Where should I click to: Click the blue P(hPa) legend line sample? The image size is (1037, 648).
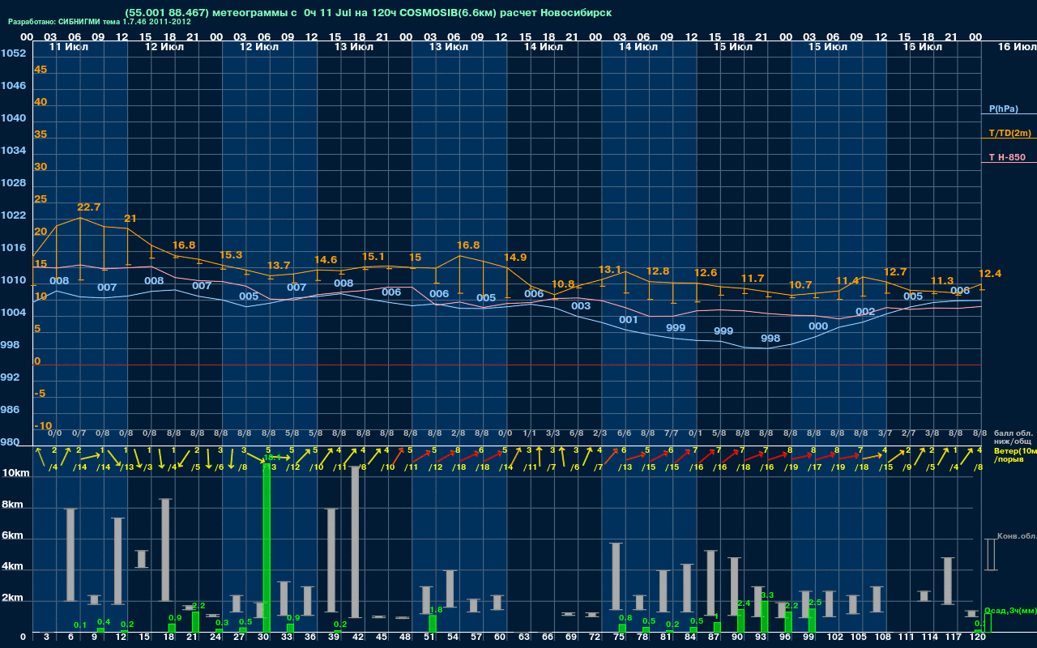click(1009, 115)
